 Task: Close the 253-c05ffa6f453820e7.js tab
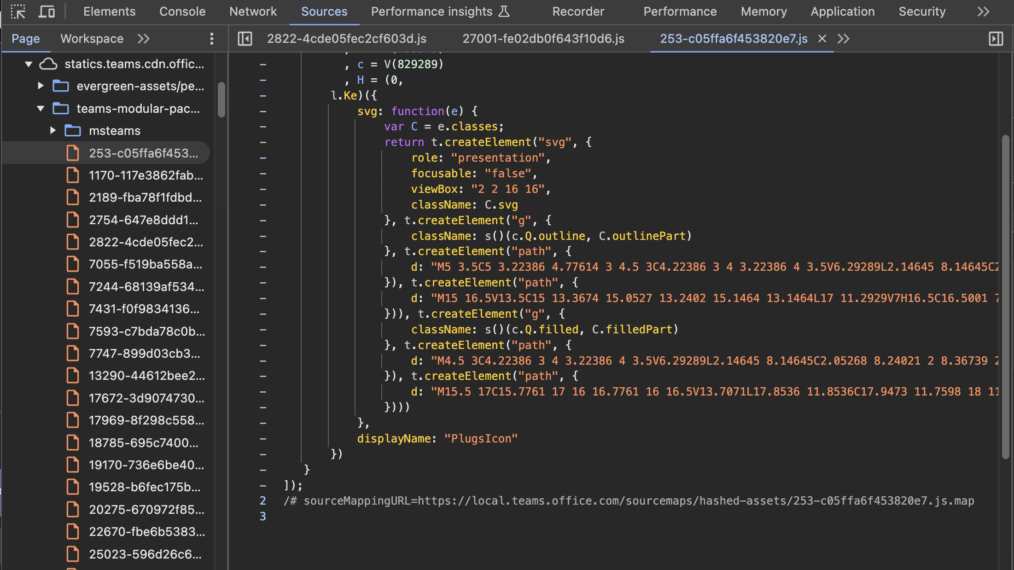point(822,39)
